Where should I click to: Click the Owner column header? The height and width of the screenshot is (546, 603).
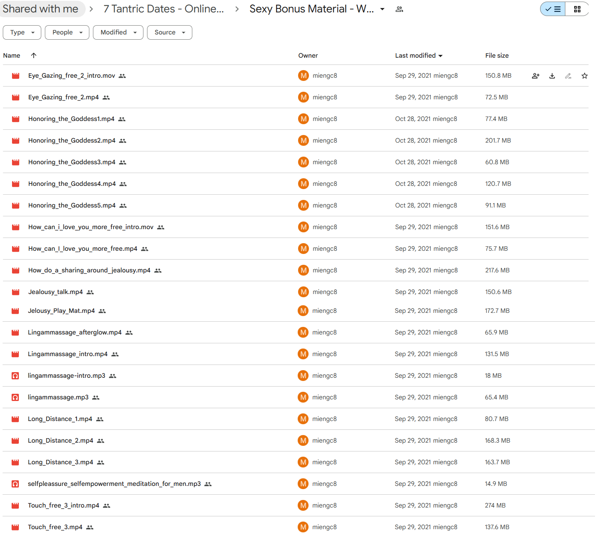coord(308,56)
